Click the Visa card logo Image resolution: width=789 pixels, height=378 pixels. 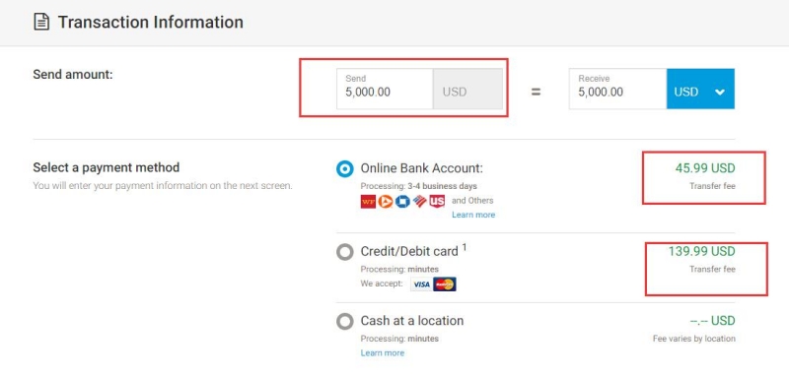(x=421, y=284)
